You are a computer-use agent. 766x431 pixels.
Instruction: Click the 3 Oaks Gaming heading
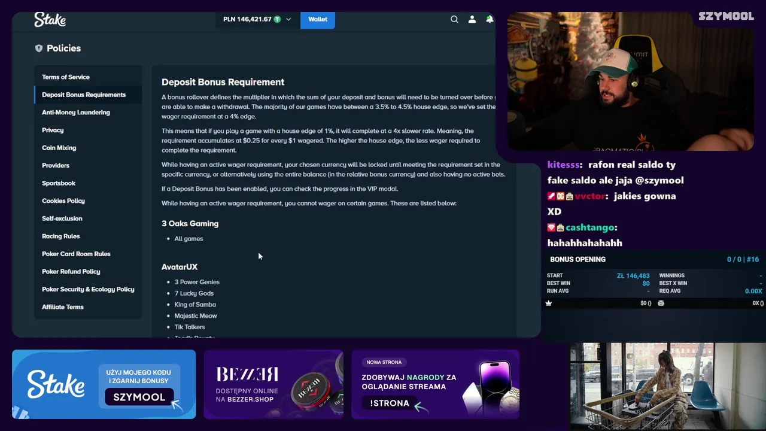coord(190,223)
